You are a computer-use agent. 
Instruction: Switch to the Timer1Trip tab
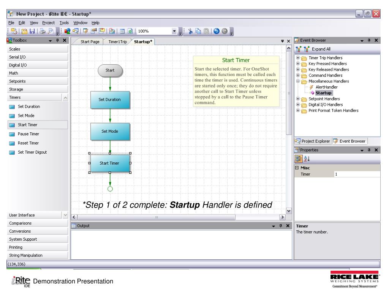pyautogui.click(x=118, y=42)
